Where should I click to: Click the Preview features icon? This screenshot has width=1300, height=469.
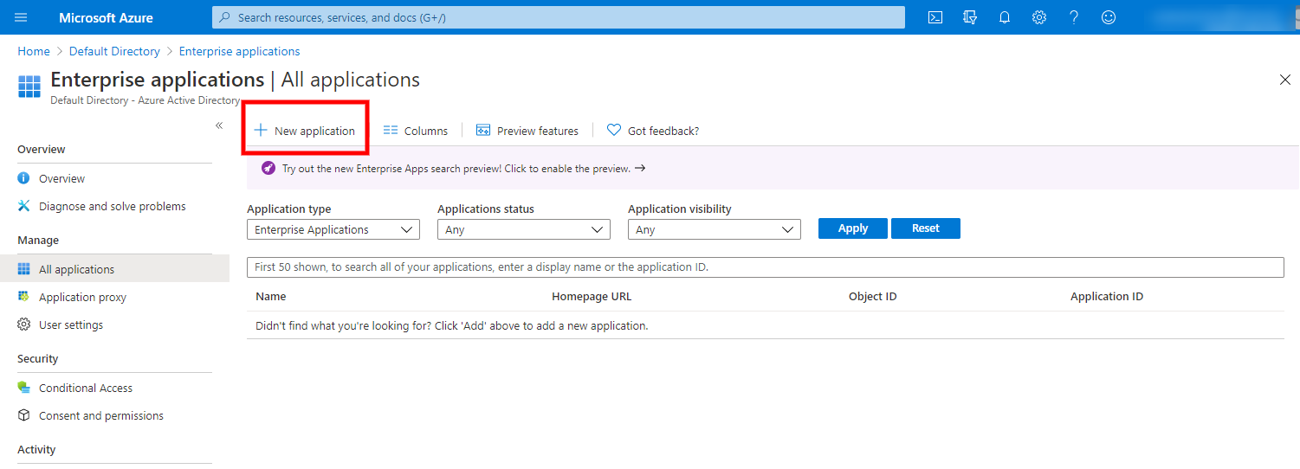point(483,131)
